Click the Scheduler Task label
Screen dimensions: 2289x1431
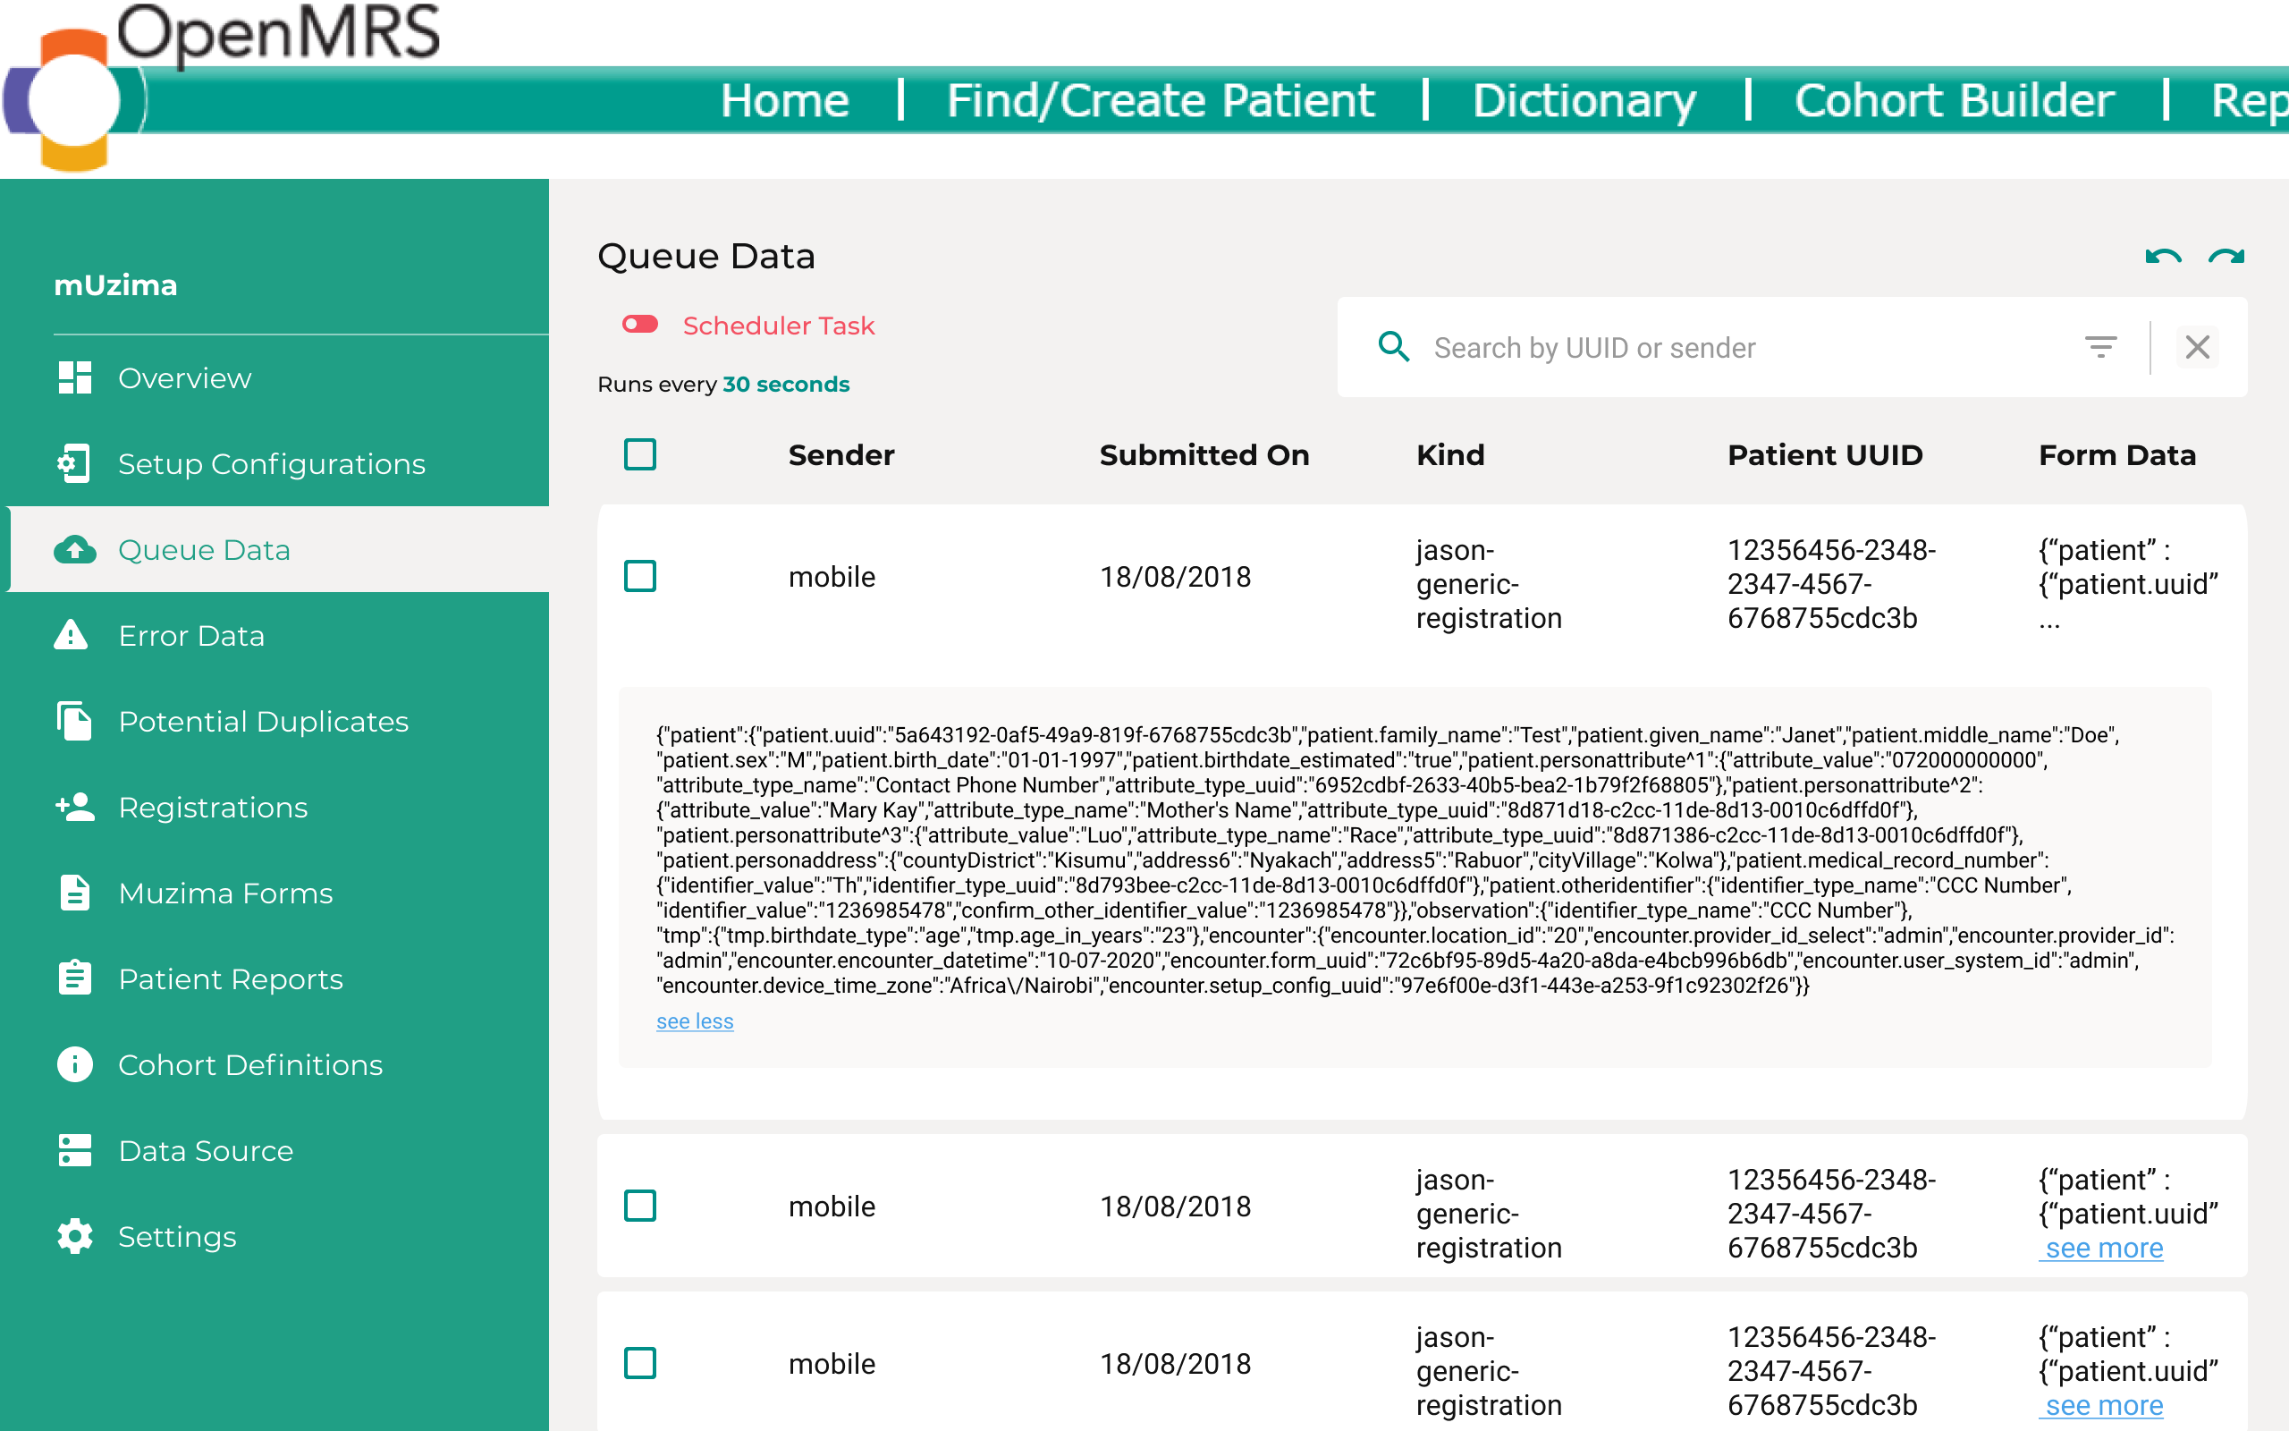(x=779, y=325)
